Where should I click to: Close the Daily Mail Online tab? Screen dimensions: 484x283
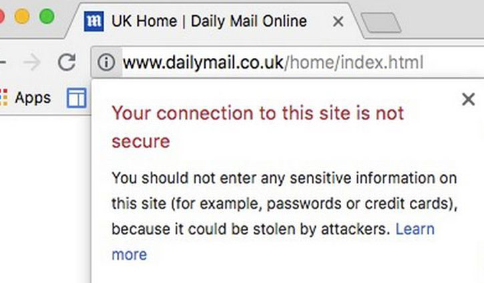(338, 21)
